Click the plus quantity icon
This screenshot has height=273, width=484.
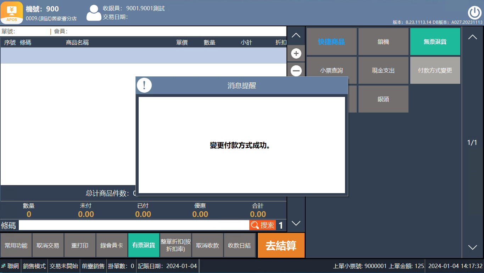coord(296,54)
